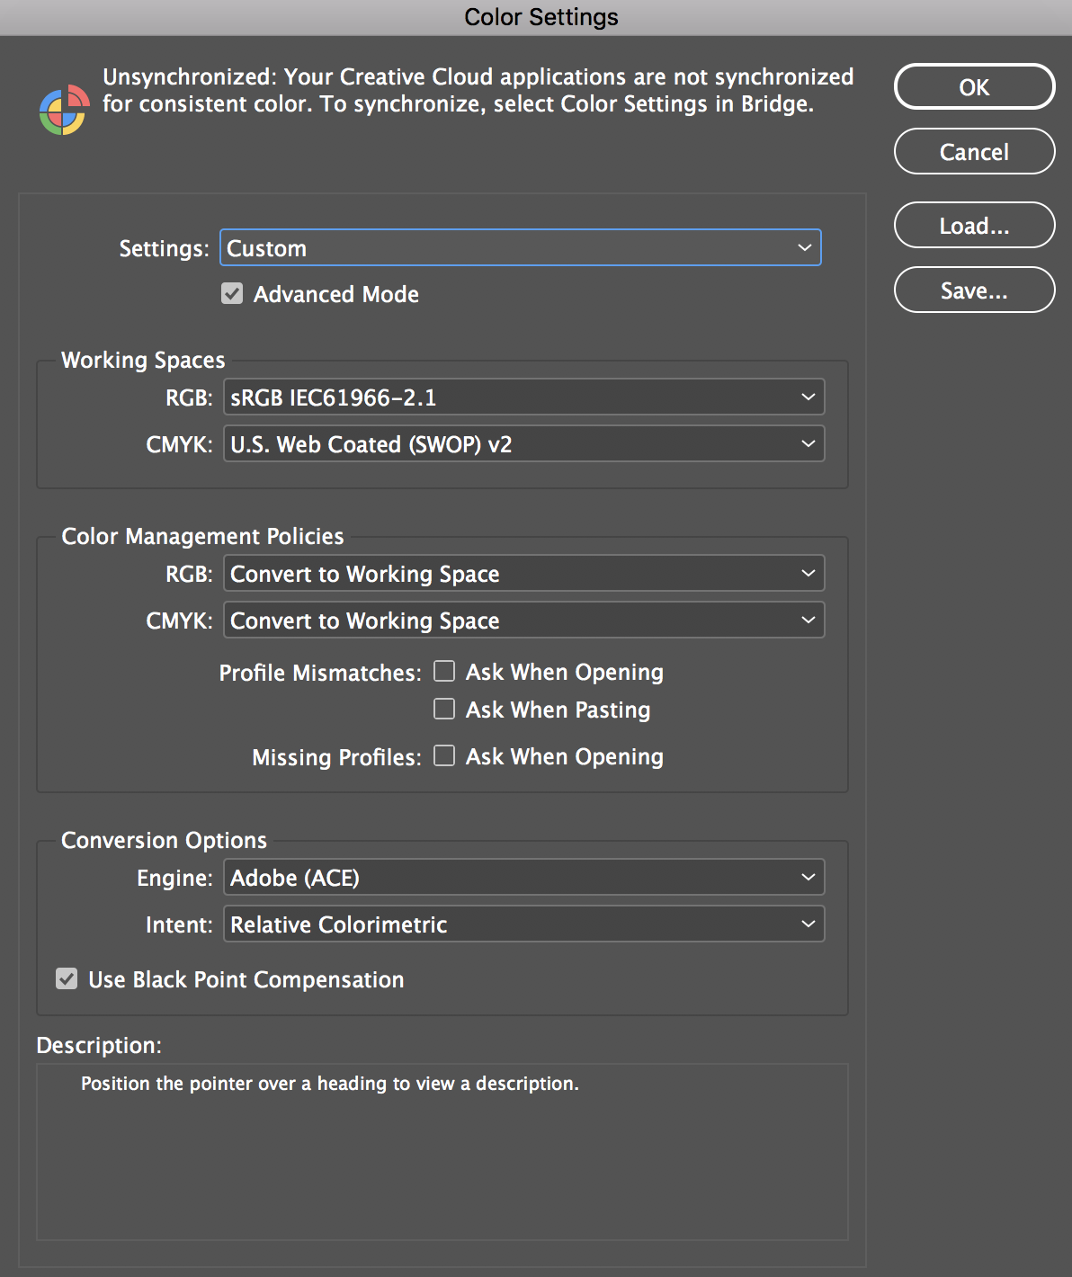Image resolution: width=1072 pixels, height=1277 pixels.
Task: Click the Color Settings title bar
Action: pyautogui.click(x=540, y=17)
